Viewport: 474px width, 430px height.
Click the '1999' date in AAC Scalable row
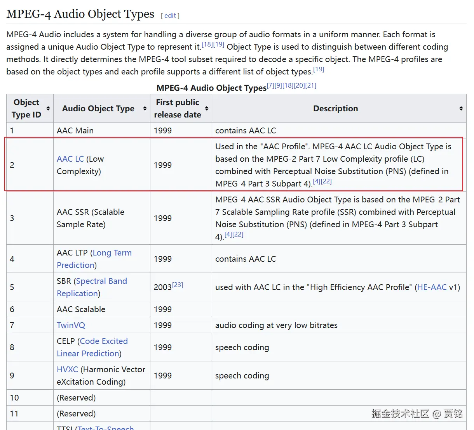(163, 309)
